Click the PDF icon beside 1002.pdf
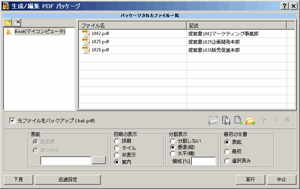The height and width of the screenshot is (189, 300). tap(86, 34)
